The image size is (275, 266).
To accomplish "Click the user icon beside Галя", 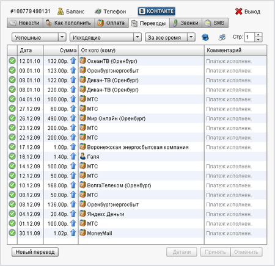I will pyautogui.click(x=82, y=156).
